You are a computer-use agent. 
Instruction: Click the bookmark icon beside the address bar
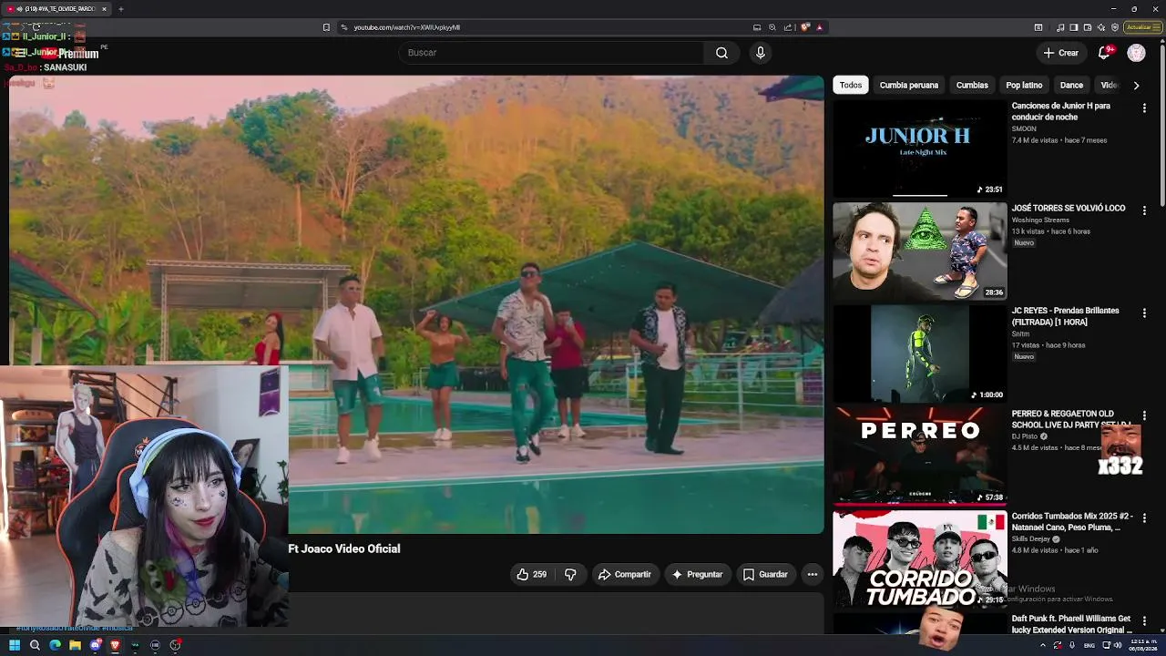[326, 27]
